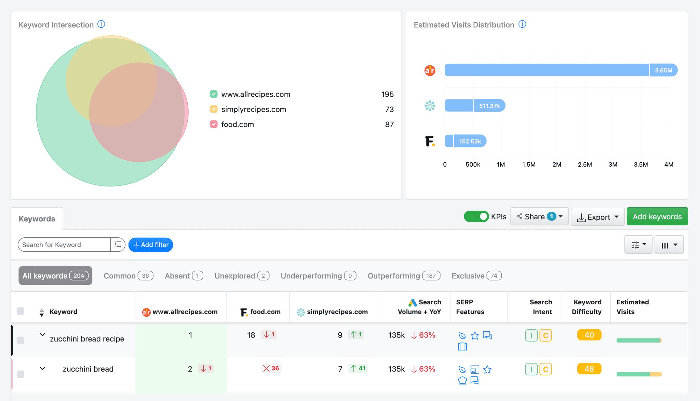The image size is (700, 401).
Task: Click the Venn diagram keyword intersection chart
Action: click(112, 111)
